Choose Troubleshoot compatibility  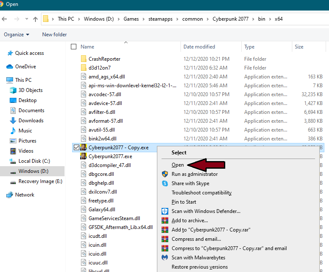pos(202,193)
